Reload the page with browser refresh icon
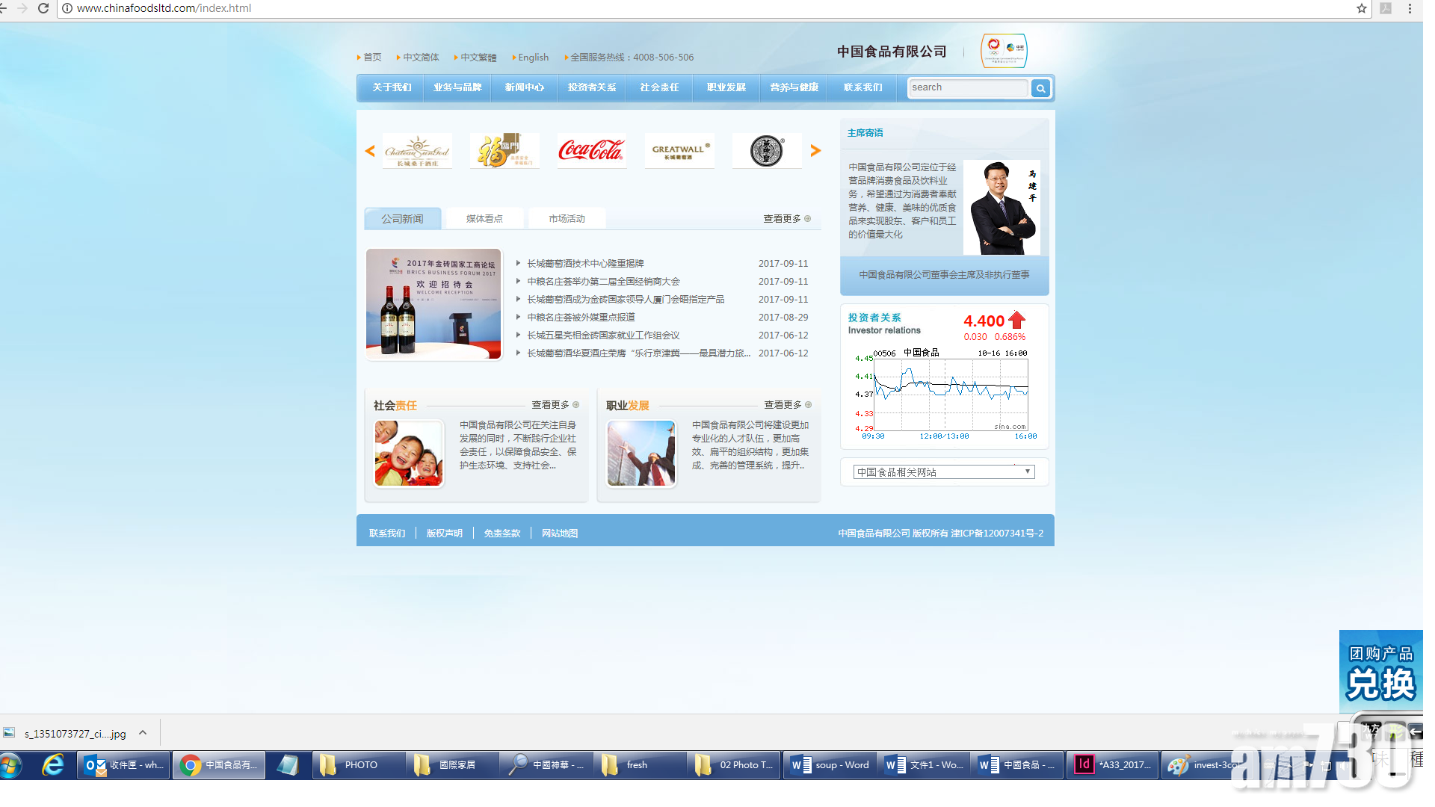The image size is (1435, 807). point(43,8)
